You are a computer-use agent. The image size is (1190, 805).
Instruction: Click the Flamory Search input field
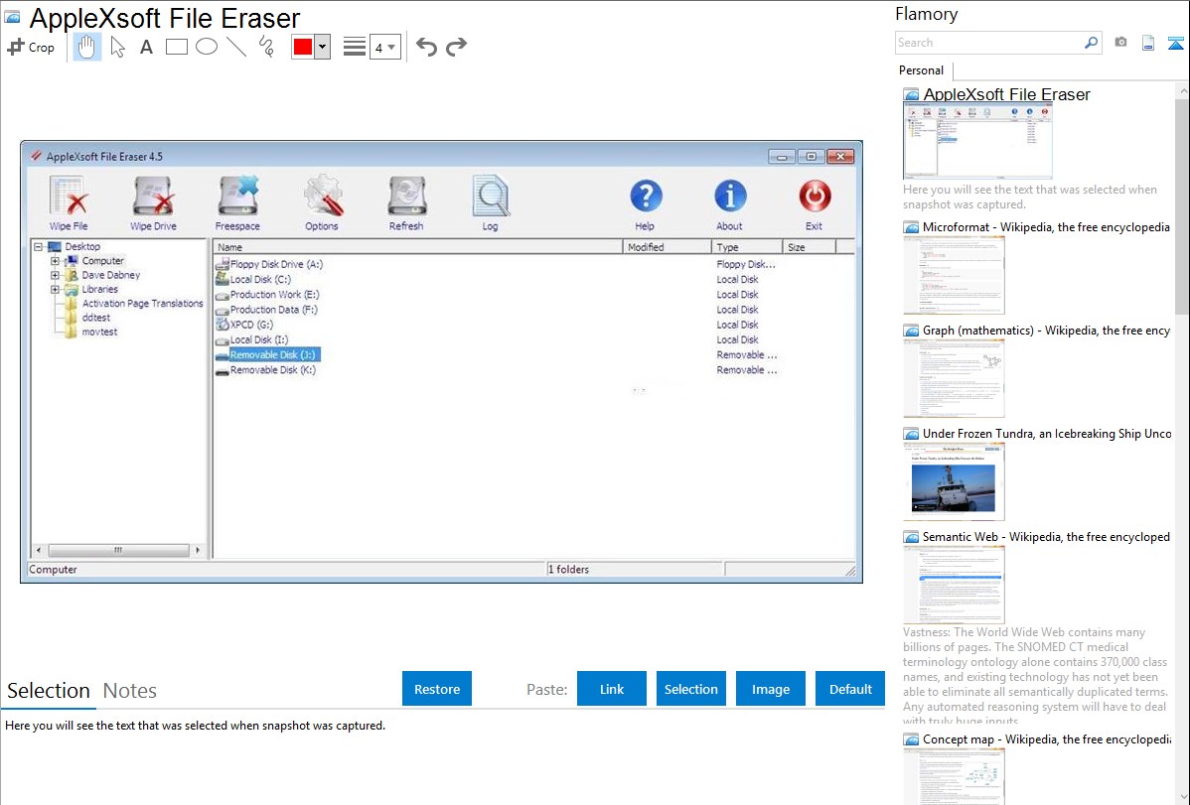pos(989,43)
